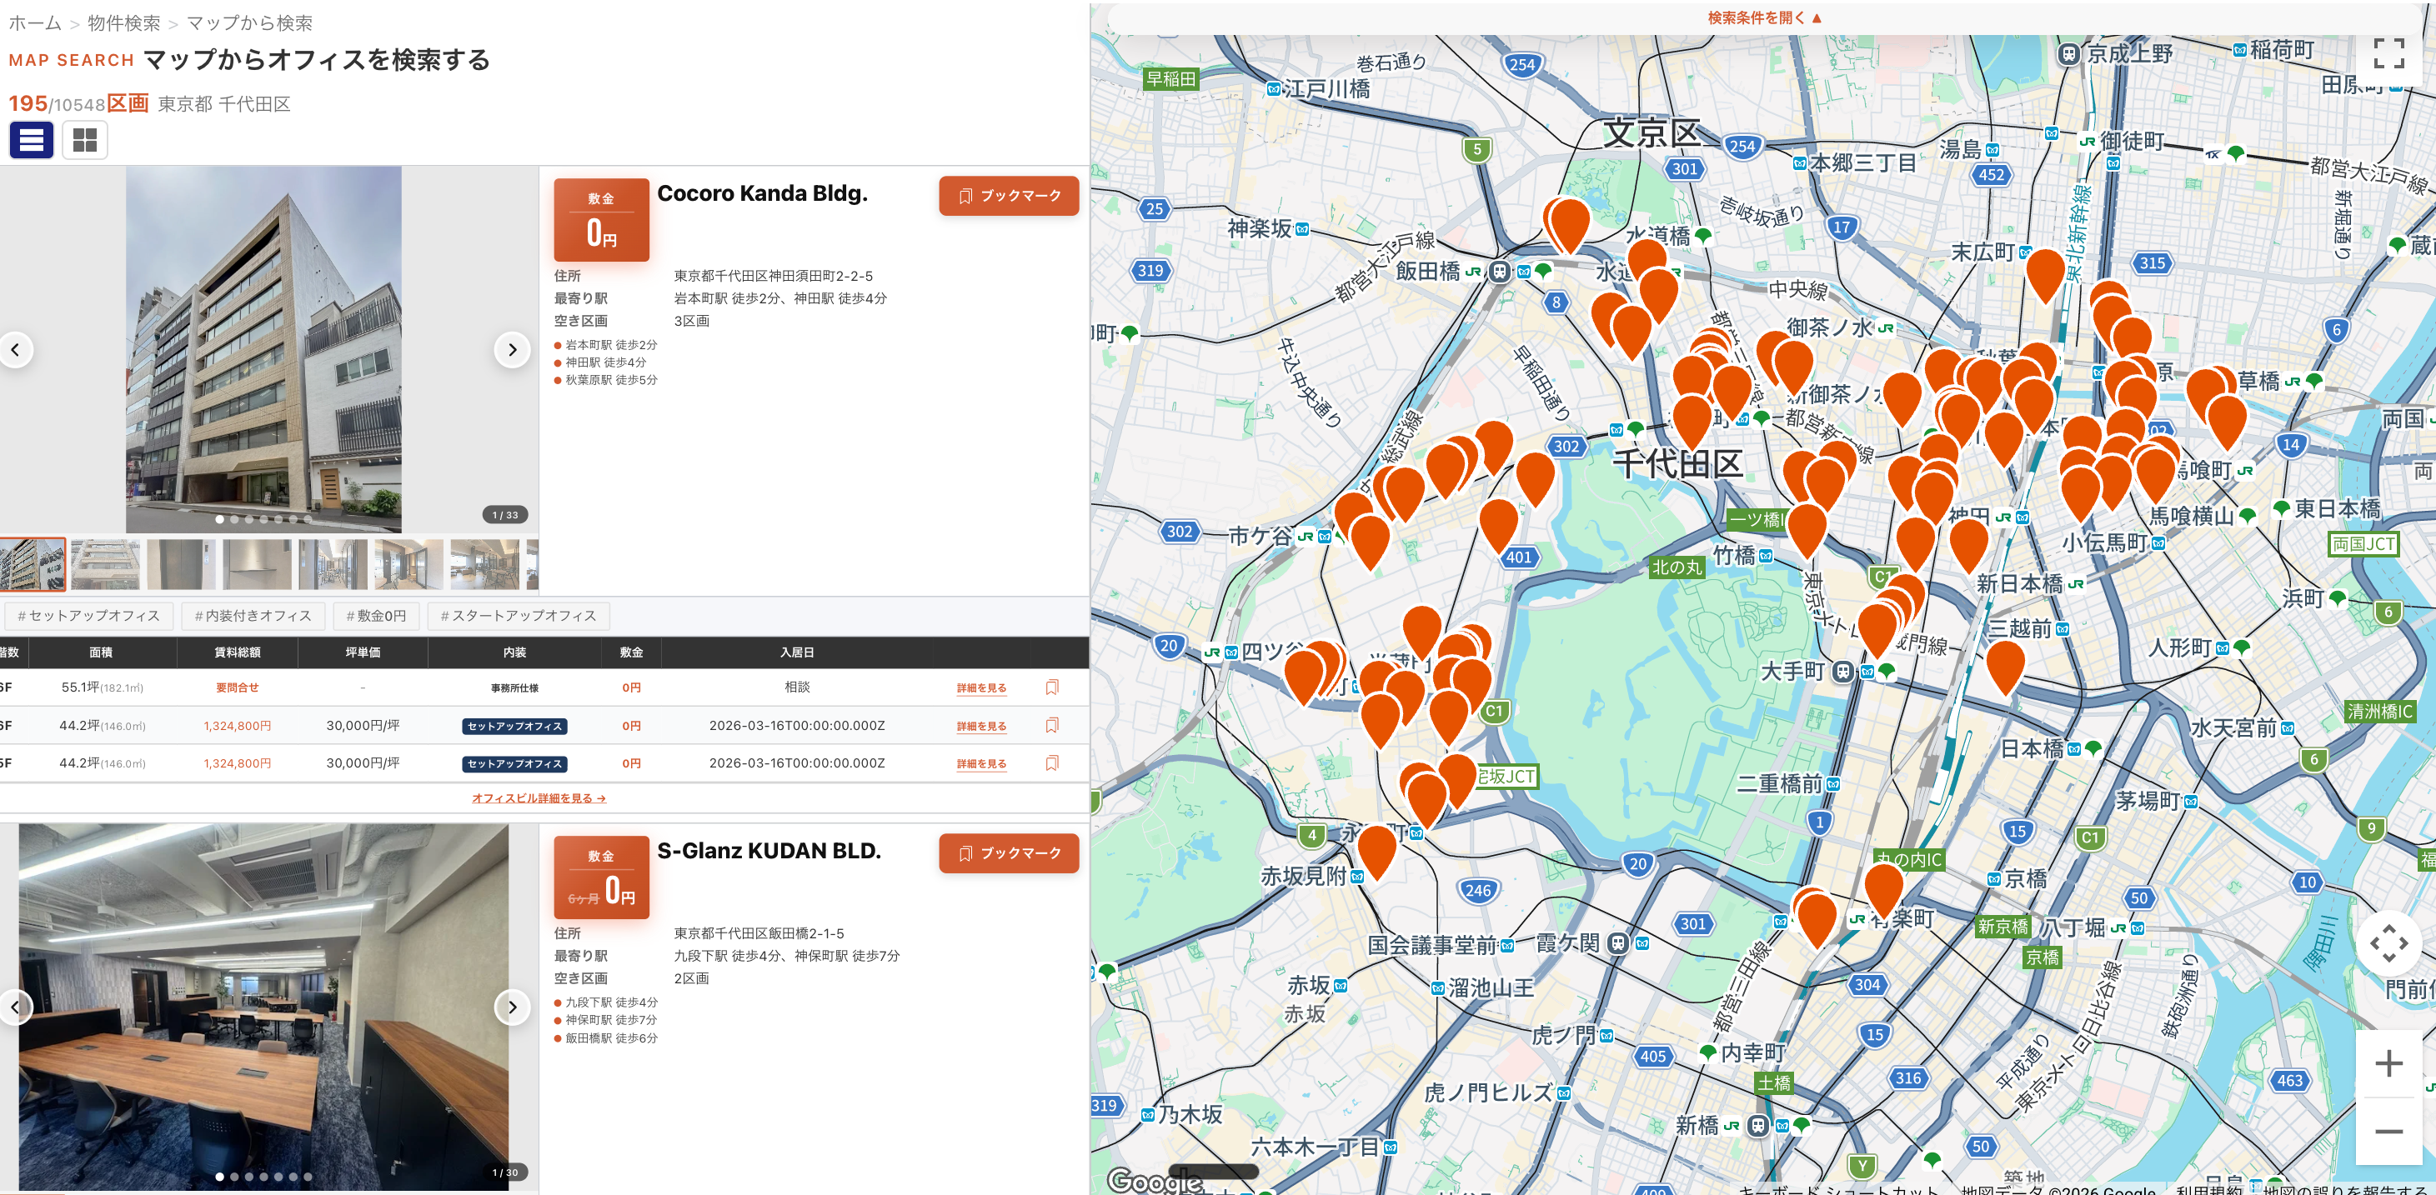Select the #セットアップオフィス tag
The image size is (2436, 1195).
click(x=89, y=616)
